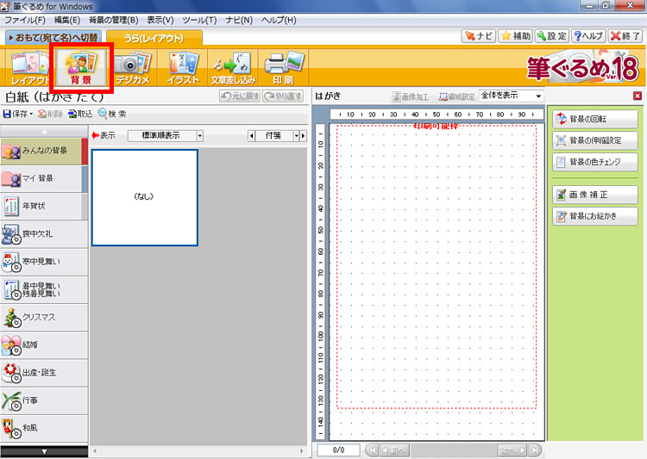Viewport: 647px width, 459px height.
Task: Click 背景の回転 button
Action: (595, 119)
